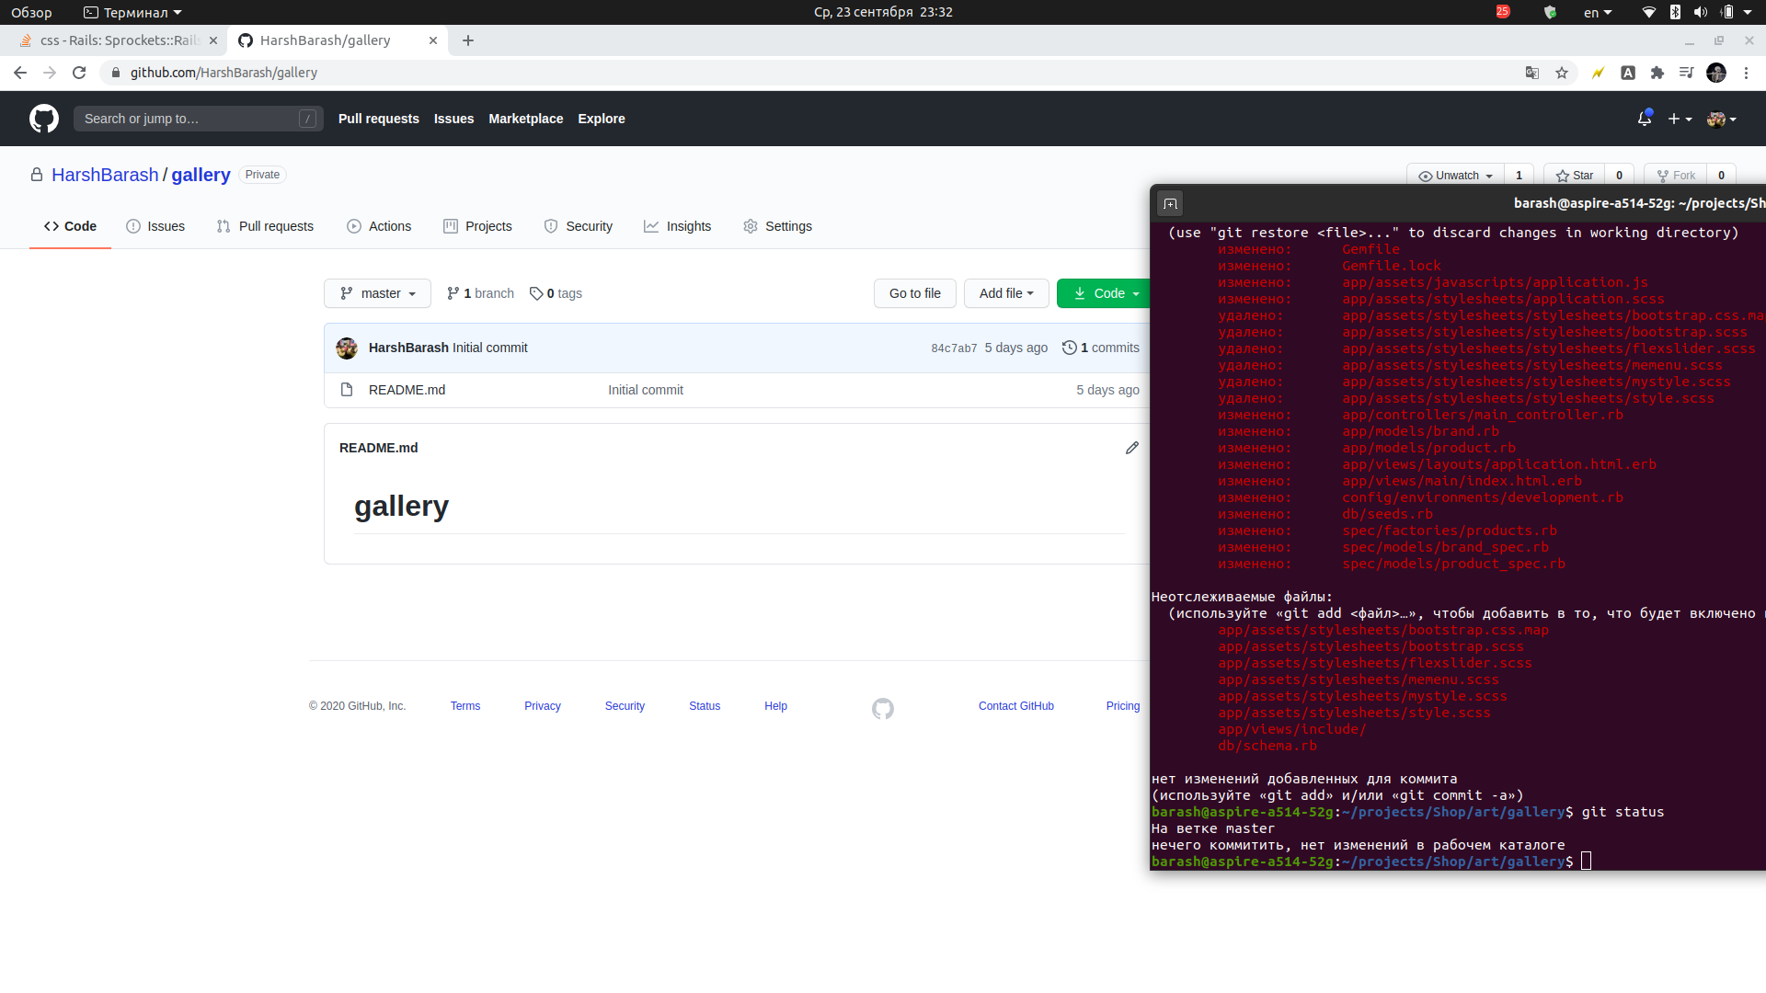Click Pull requests in GitHub header
This screenshot has height=993, width=1766.
click(379, 119)
